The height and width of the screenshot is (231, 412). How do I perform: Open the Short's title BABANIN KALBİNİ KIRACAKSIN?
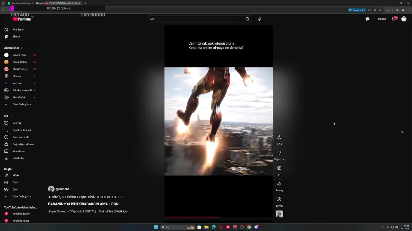pyautogui.click(x=85, y=204)
